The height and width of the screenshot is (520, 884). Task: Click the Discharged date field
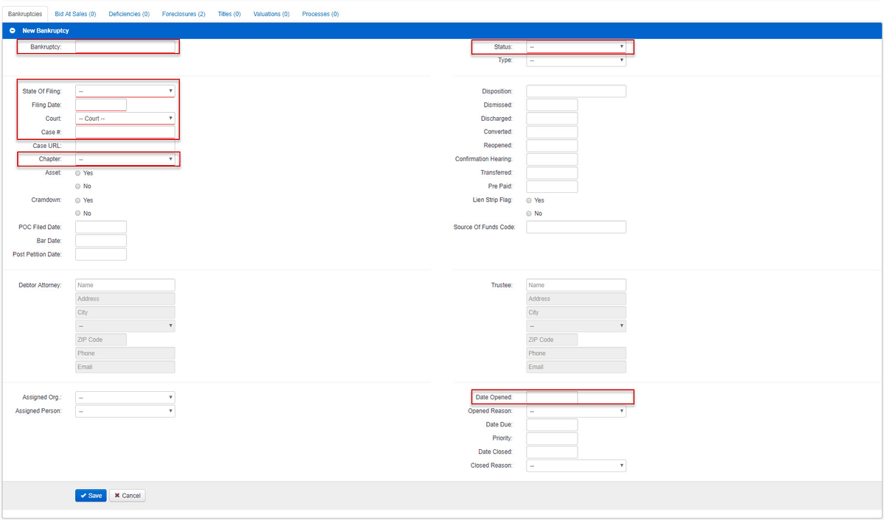pyautogui.click(x=552, y=119)
